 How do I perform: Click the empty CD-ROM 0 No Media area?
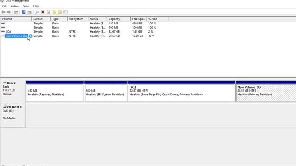point(161,115)
